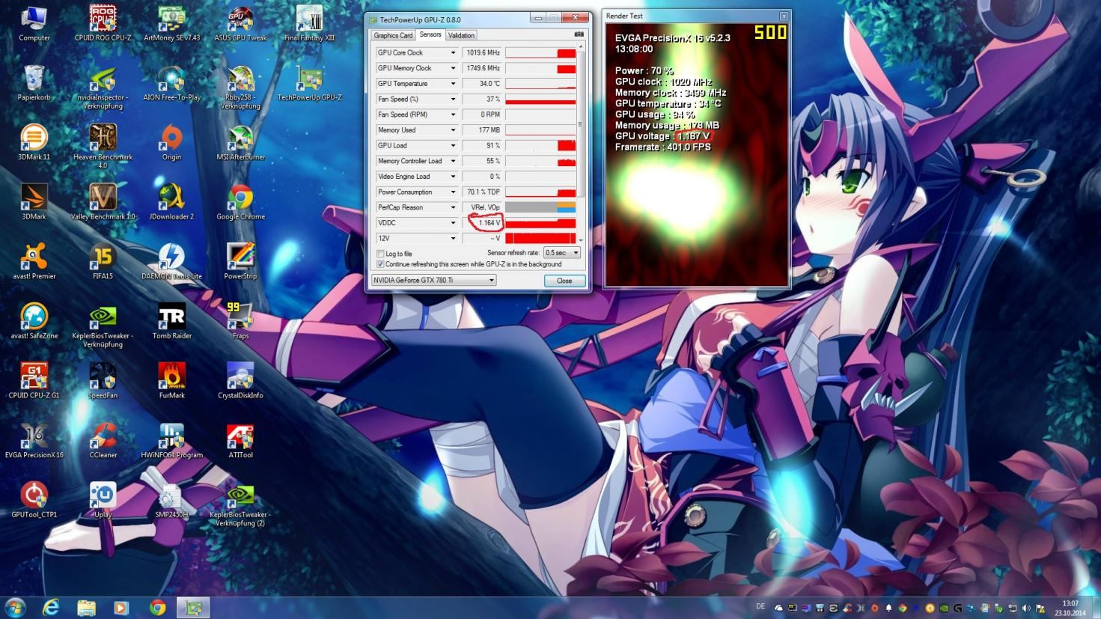This screenshot has height=619, width=1101.
Task: Toggle Continue refreshing in background checkbox
Action: tap(381, 264)
